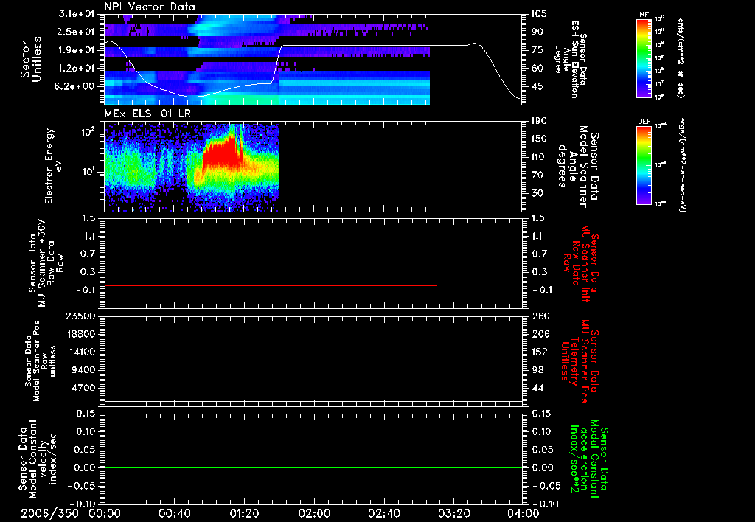Screen dimensions: 755x522
Task: Click the 9400 scanner position tick
Action: point(83,370)
